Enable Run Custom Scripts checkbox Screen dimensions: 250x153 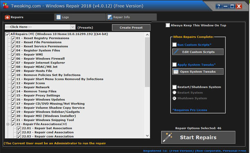point(174,45)
